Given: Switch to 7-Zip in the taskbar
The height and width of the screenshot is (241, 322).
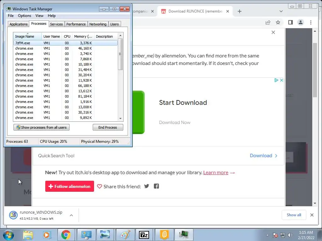Looking at the screenshot, I should point(144,235).
